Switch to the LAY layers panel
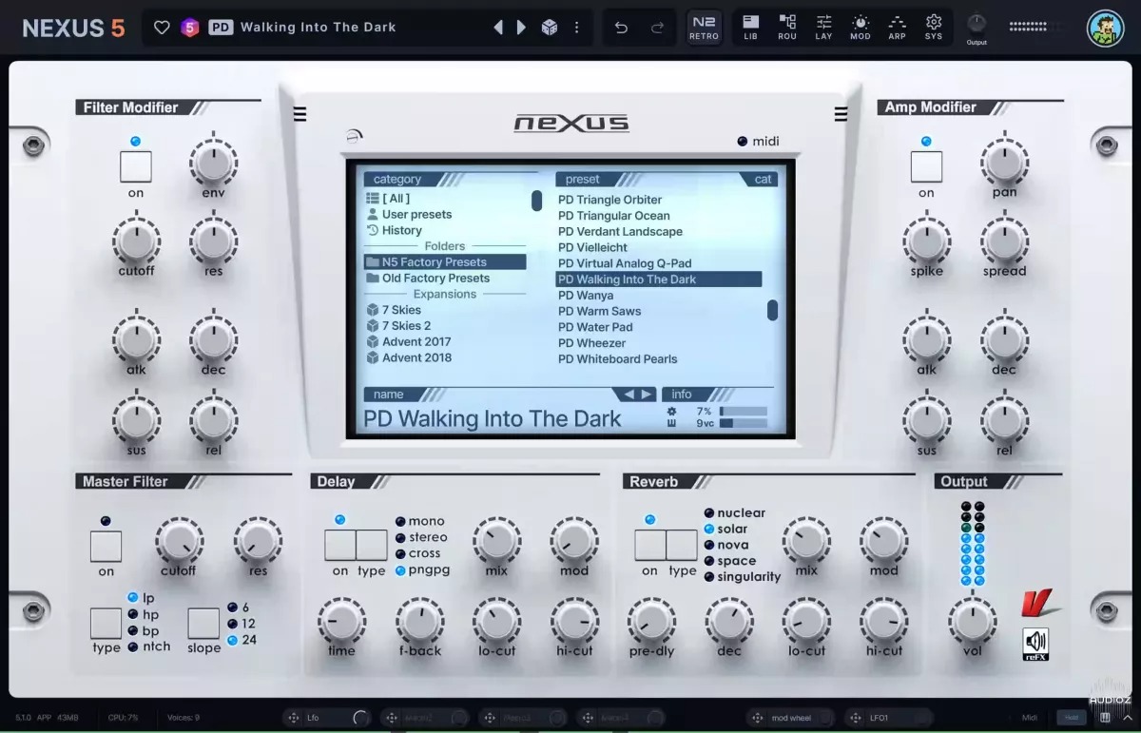The image size is (1141, 733). 823,27
